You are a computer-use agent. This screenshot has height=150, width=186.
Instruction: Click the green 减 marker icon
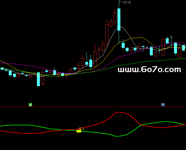pos(30,105)
